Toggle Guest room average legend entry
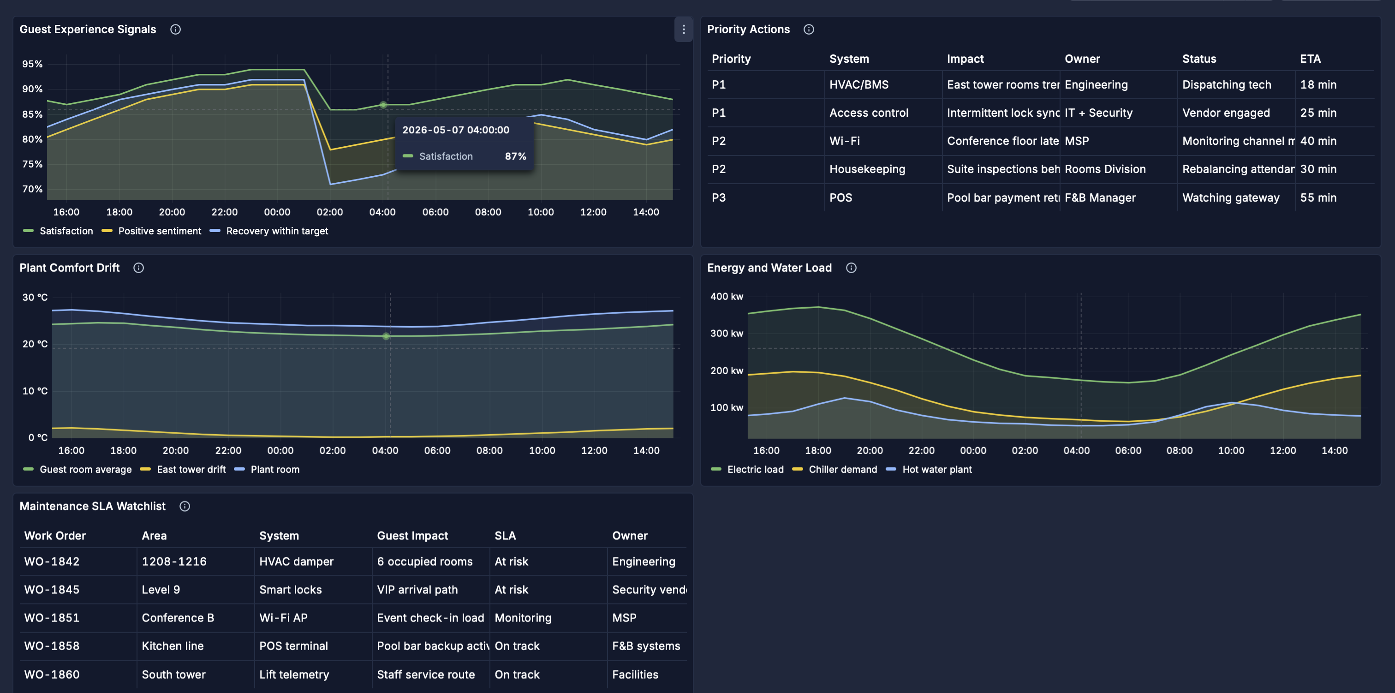Viewport: 1395px width, 693px height. 77,469
